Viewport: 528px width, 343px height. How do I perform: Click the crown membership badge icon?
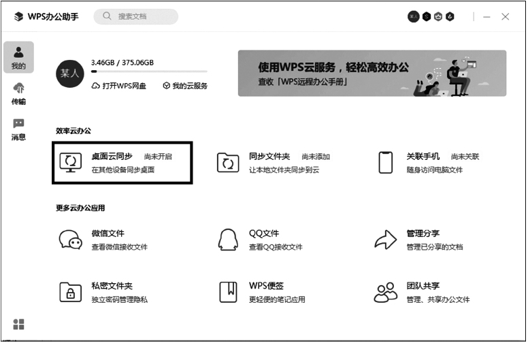(x=438, y=16)
